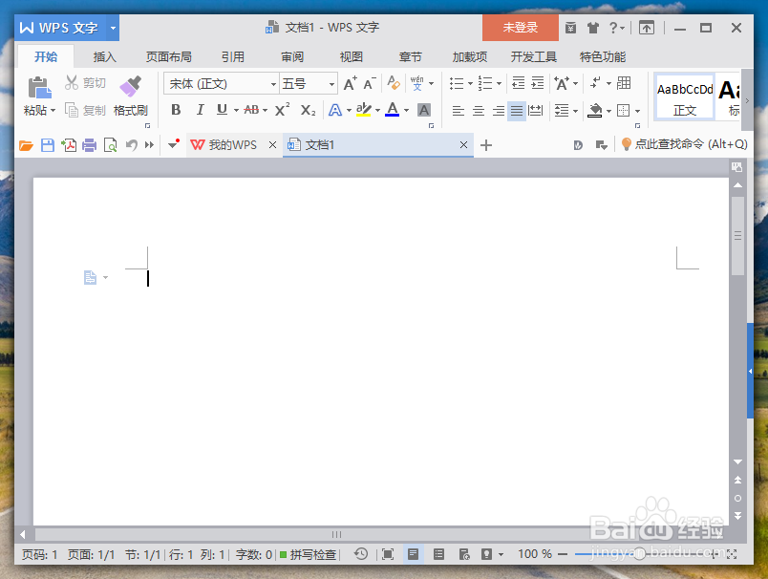Toggle strikethrough AB formatting
Screen dimensions: 768x579
pos(251,110)
